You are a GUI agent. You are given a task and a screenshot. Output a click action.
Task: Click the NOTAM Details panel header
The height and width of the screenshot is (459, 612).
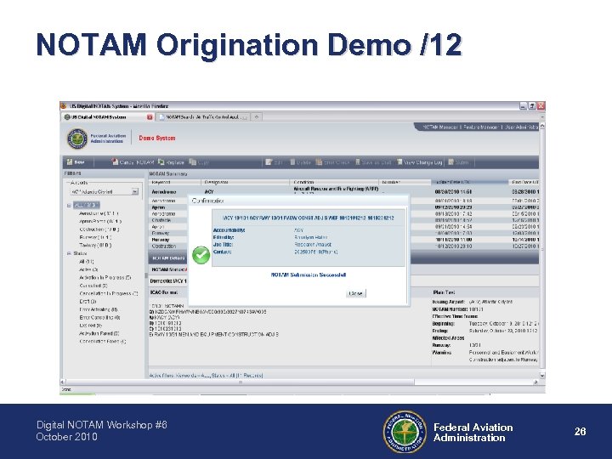(344, 258)
